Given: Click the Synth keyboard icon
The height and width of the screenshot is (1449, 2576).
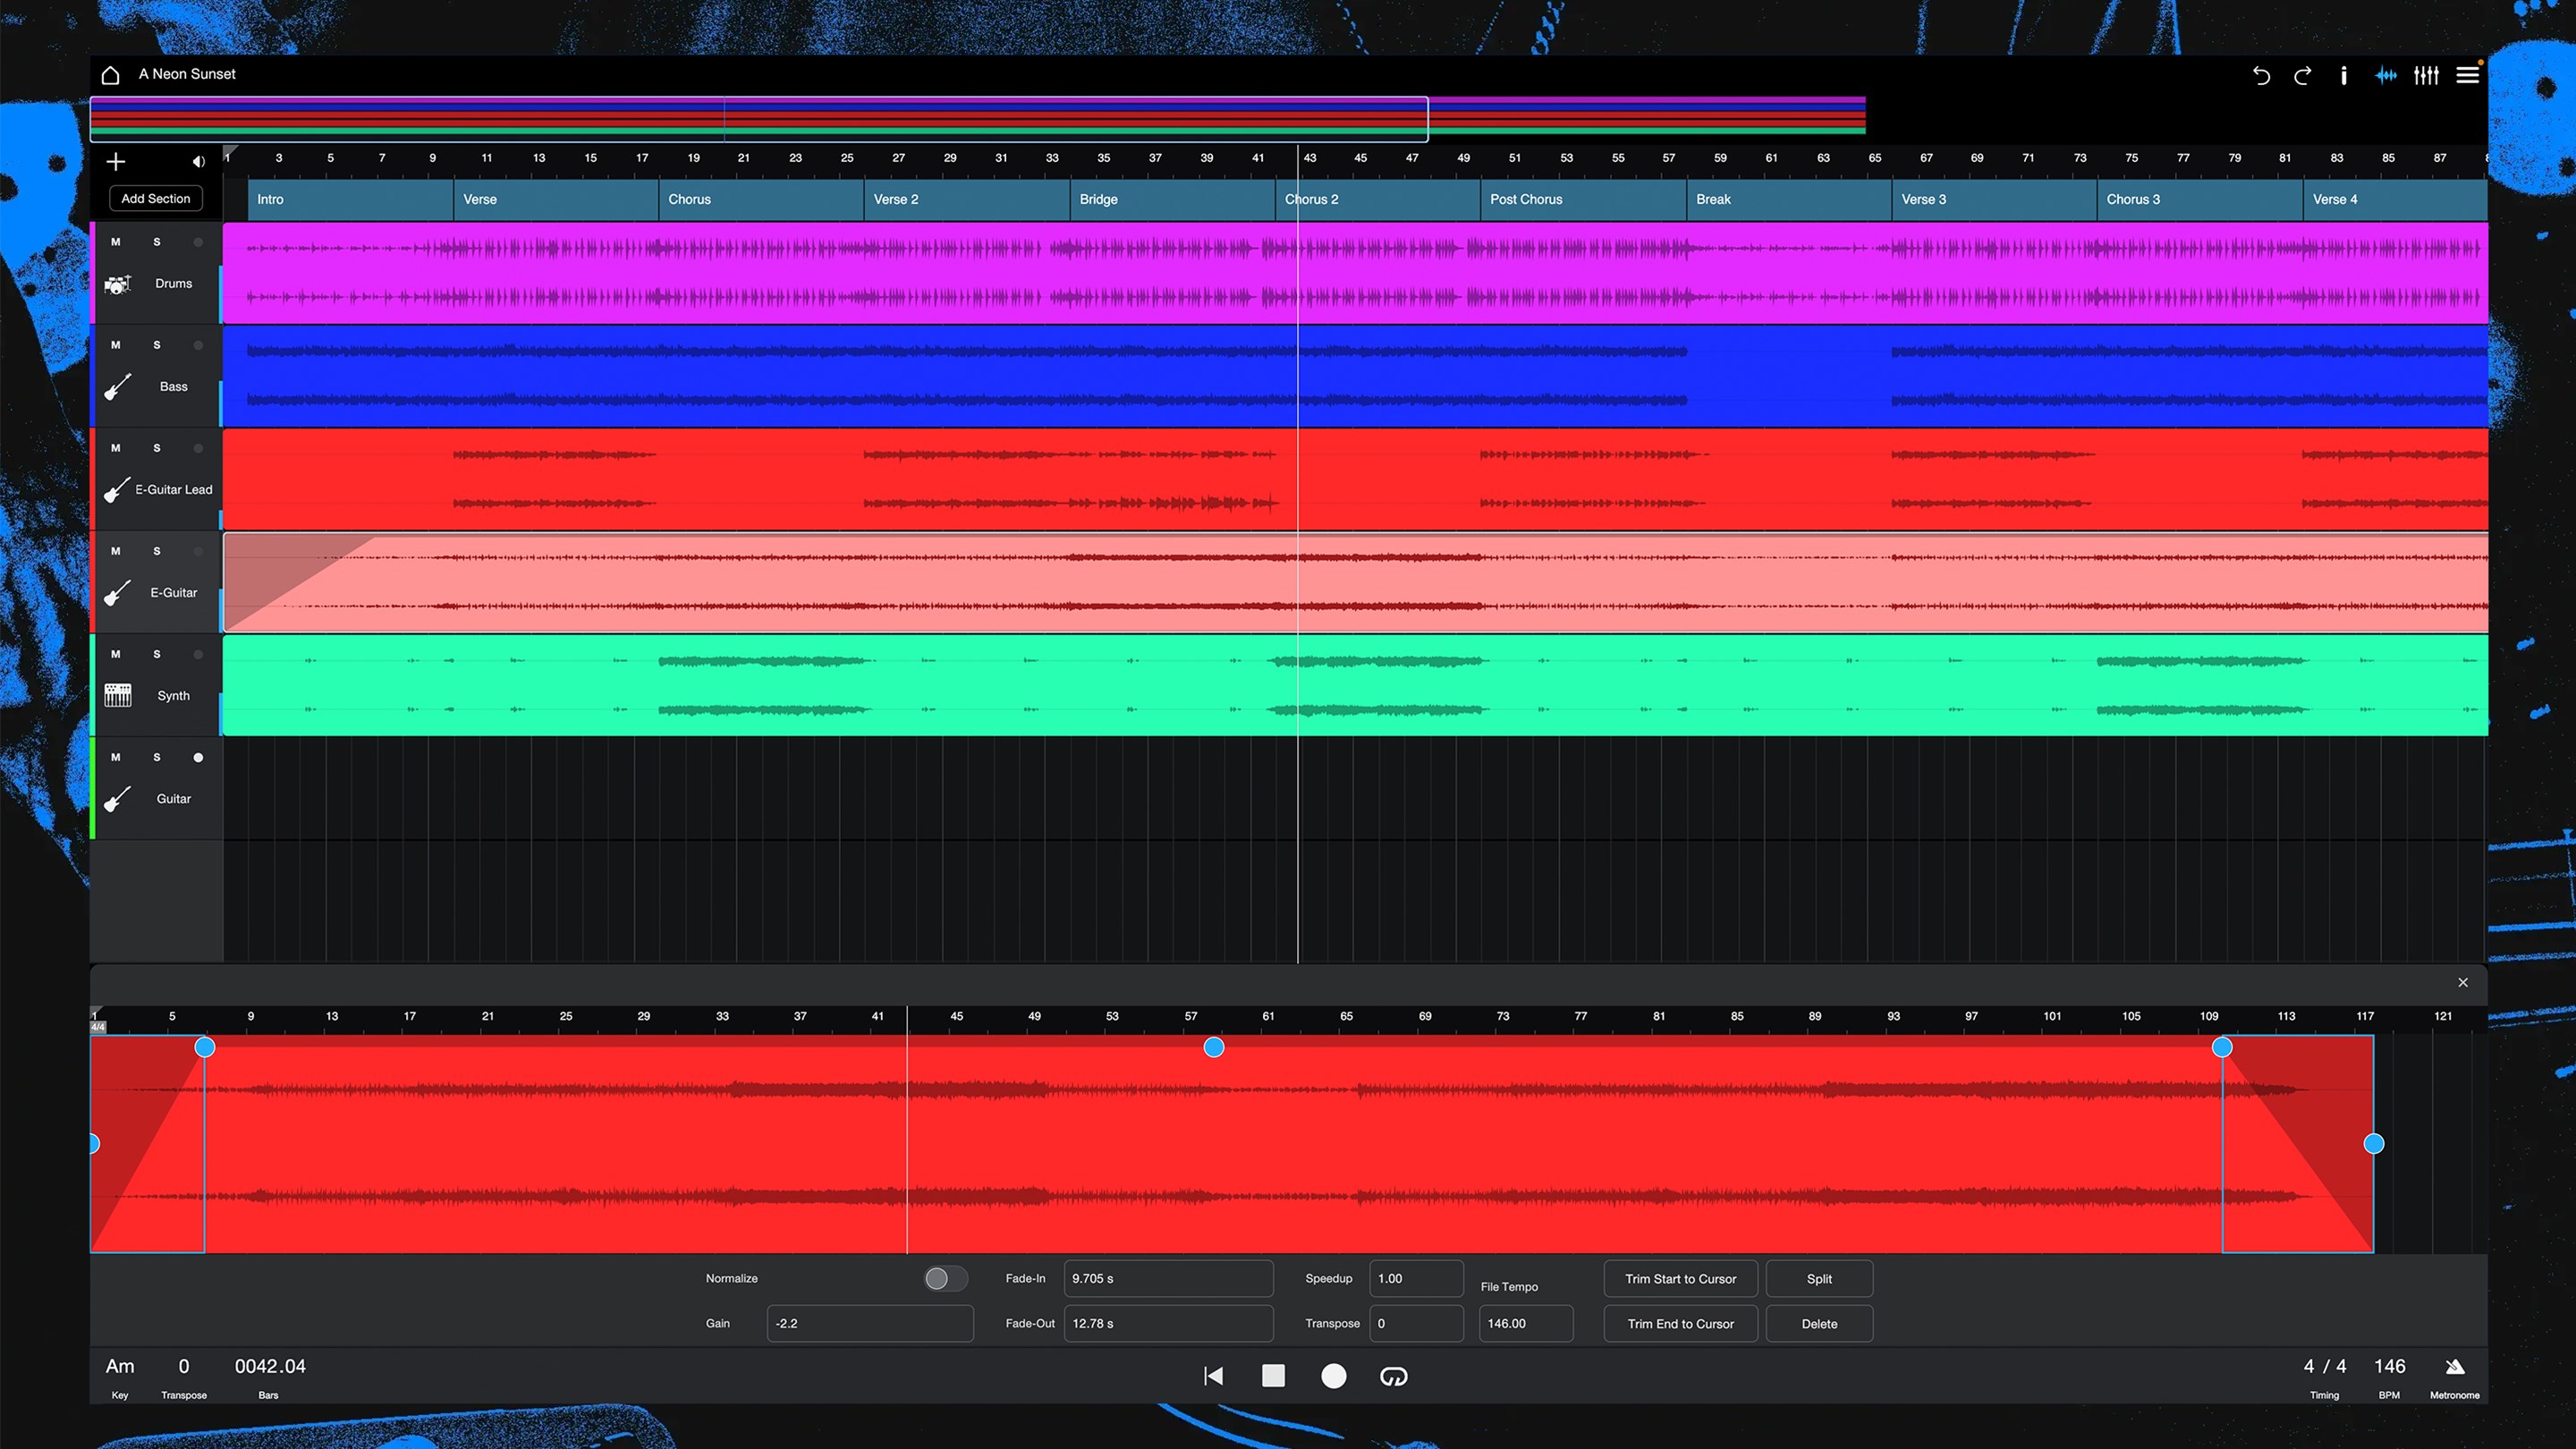Looking at the screenshot, I should pyautogui.click(x=117, y=695).
